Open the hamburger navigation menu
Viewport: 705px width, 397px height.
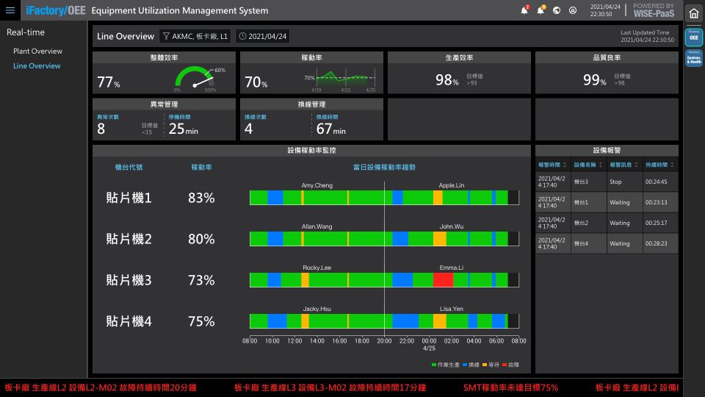[x=10, y=11]
